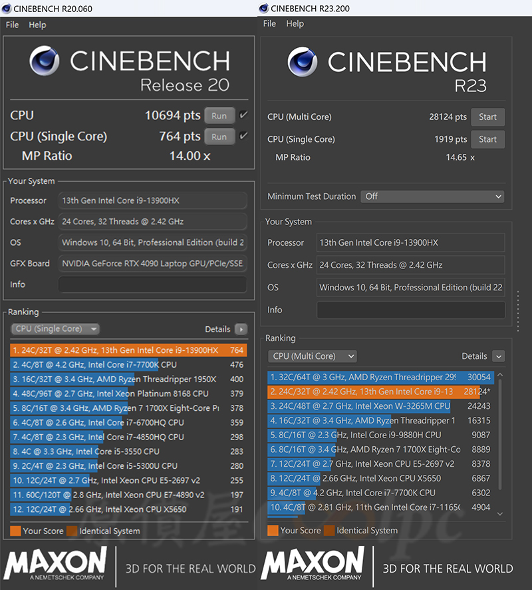Click the R23 ranking list vertical scrollbar
Viewport: 532px width, 590px height.
coord(500,435)
